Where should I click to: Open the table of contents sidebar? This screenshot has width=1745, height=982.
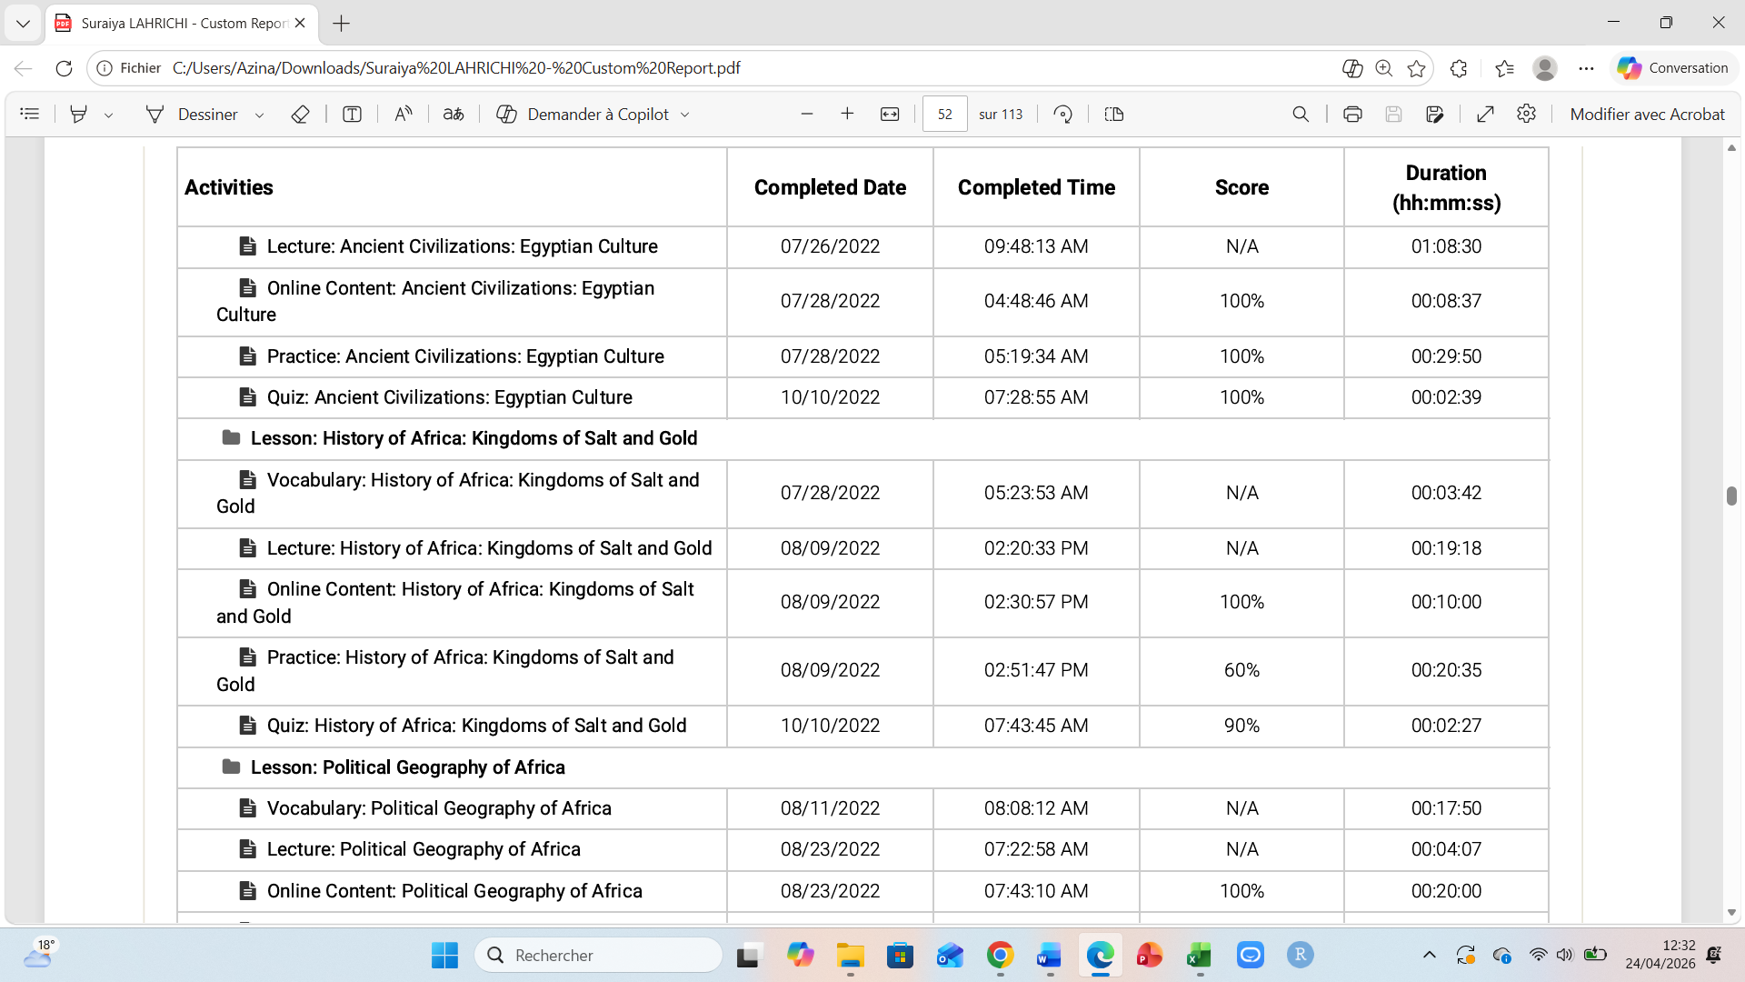(30, 114)
